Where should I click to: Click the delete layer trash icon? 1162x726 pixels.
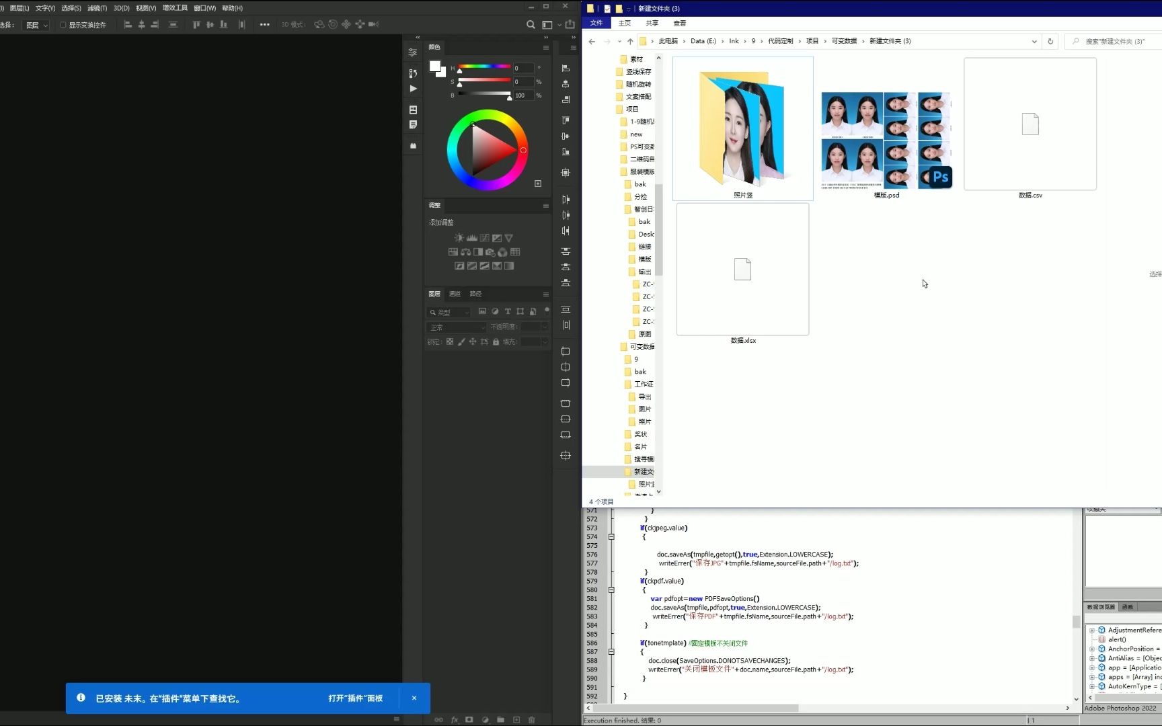click(531, 719)
